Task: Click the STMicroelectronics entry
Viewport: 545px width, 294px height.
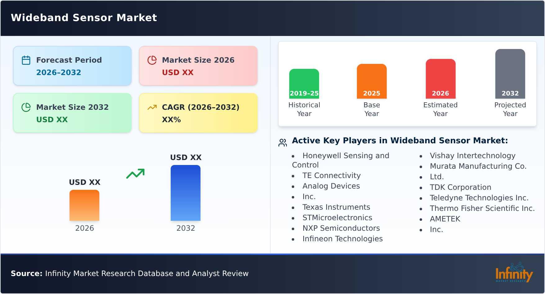Action: (337, 218)
